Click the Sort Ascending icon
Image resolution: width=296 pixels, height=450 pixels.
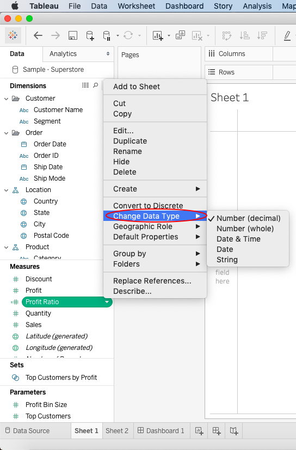click(245, 35)
